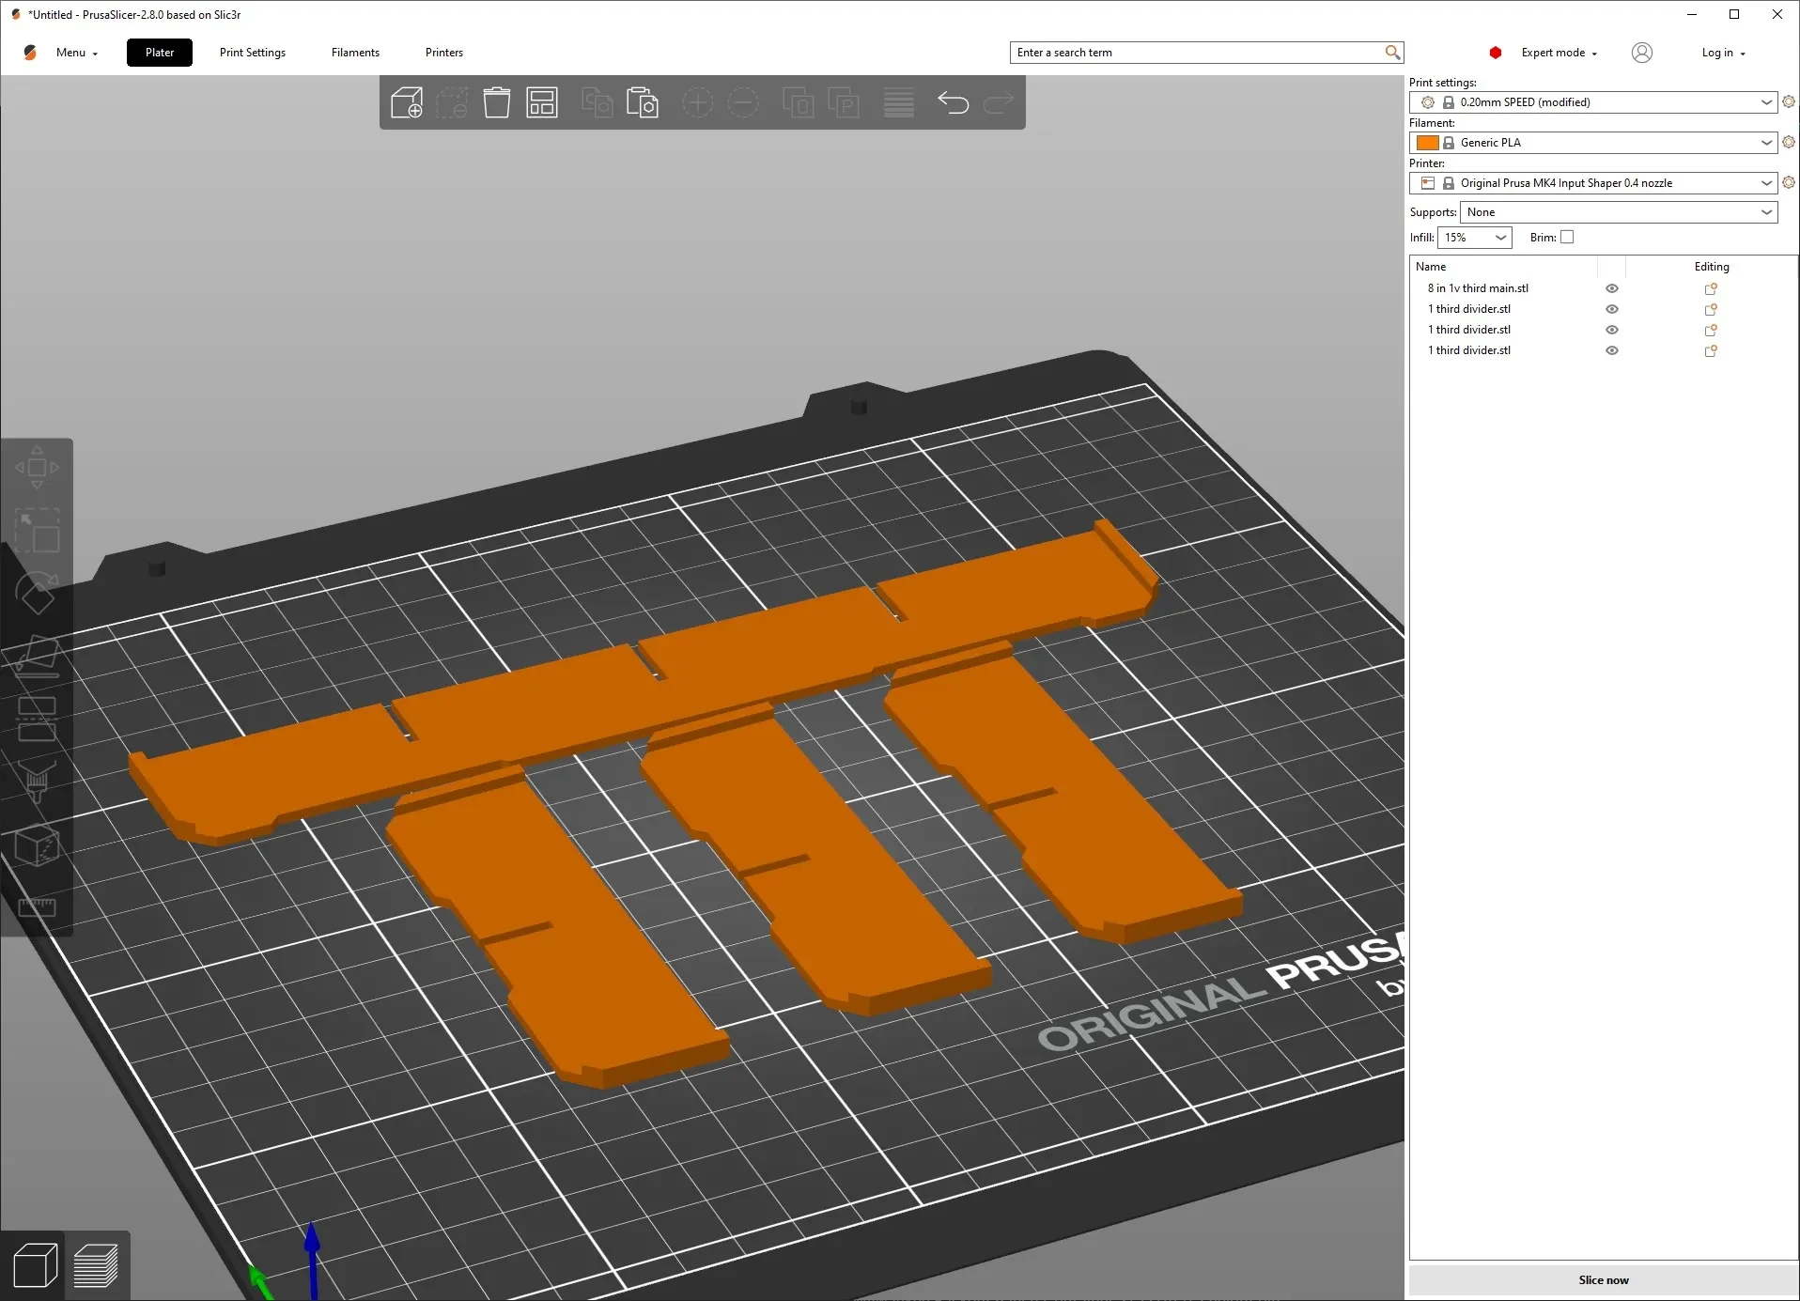Select the Paint-on supports tool
Viewport: 1800px width, 1301px height.
click(x=37, y=782)
